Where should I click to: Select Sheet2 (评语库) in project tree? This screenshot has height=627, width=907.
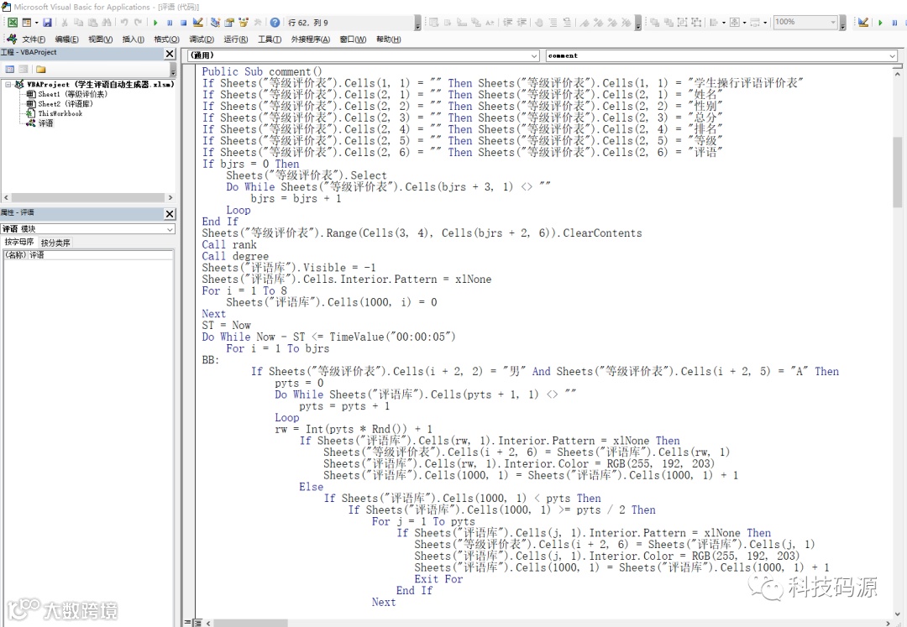pyautogui.click(x=65, y=104)
